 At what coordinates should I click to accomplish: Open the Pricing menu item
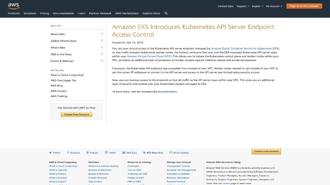click(44, 13)
